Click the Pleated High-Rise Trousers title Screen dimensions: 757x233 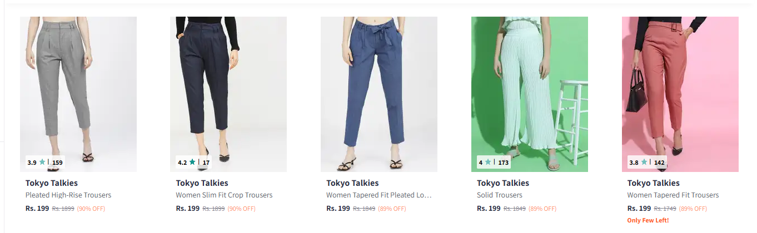(x=68, y=195)
